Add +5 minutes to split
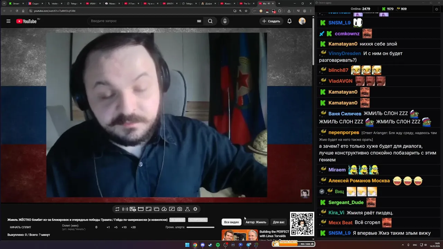The image size is (443, 249). pyautogui.click(x=116, y=227)
